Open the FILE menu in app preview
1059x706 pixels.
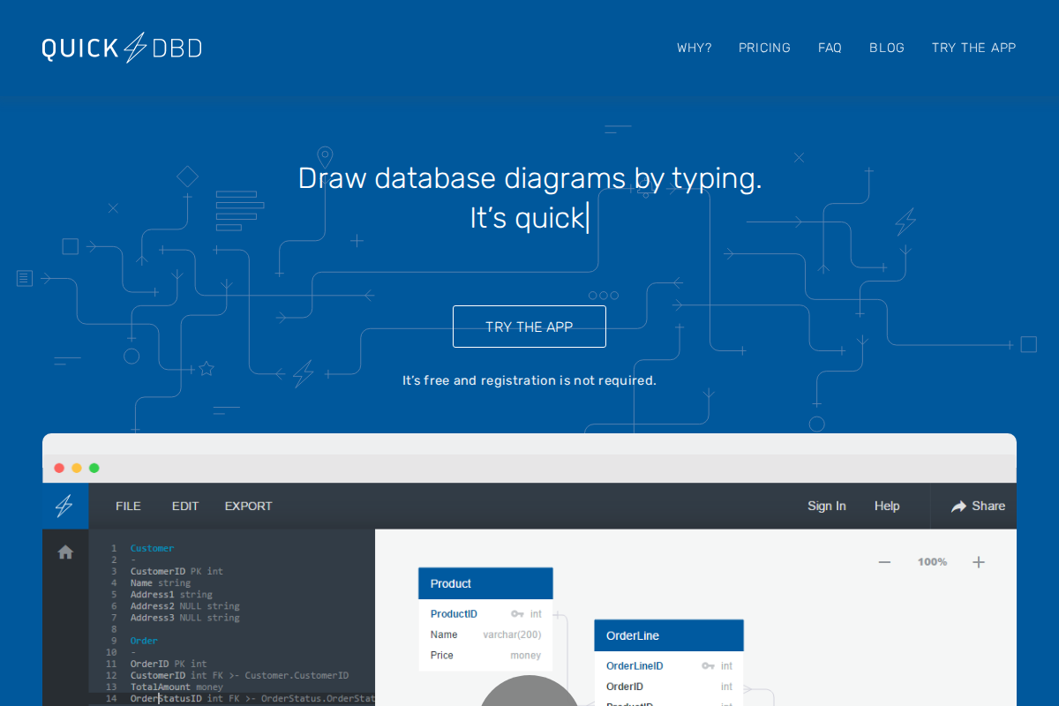pos(128,506)
